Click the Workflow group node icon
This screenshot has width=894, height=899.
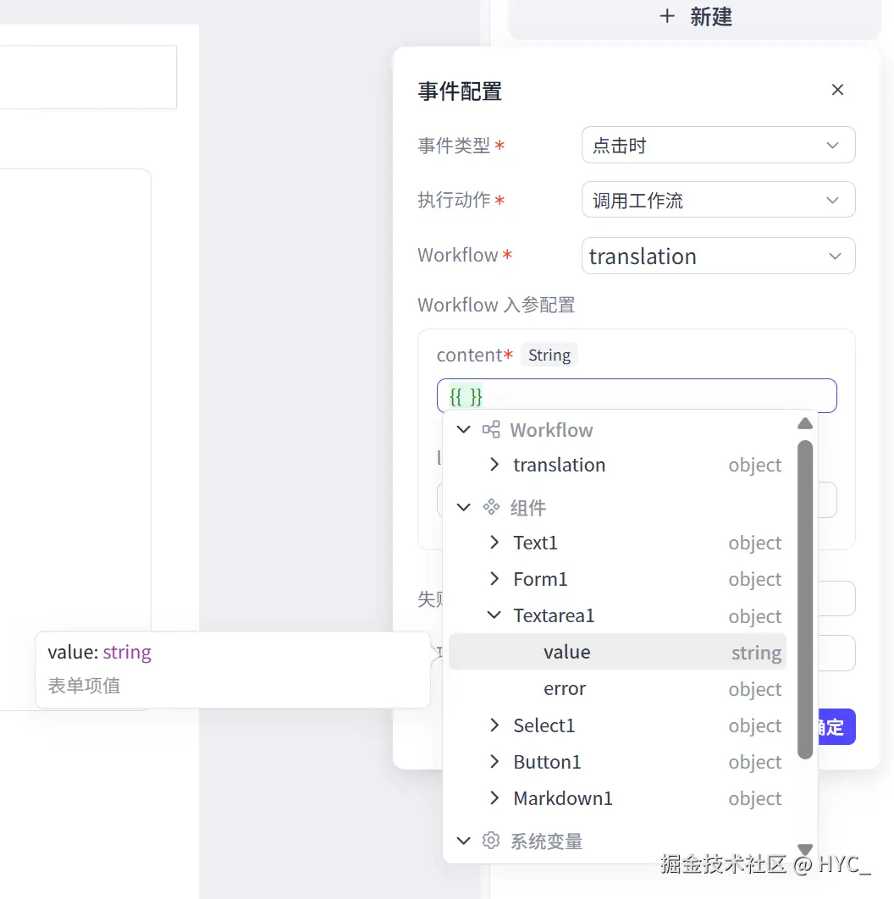point(491,429)
